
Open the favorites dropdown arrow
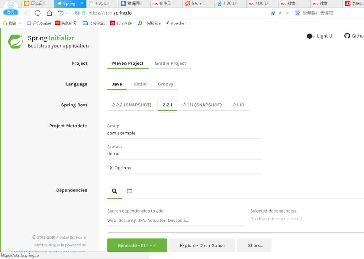[20, 23]
